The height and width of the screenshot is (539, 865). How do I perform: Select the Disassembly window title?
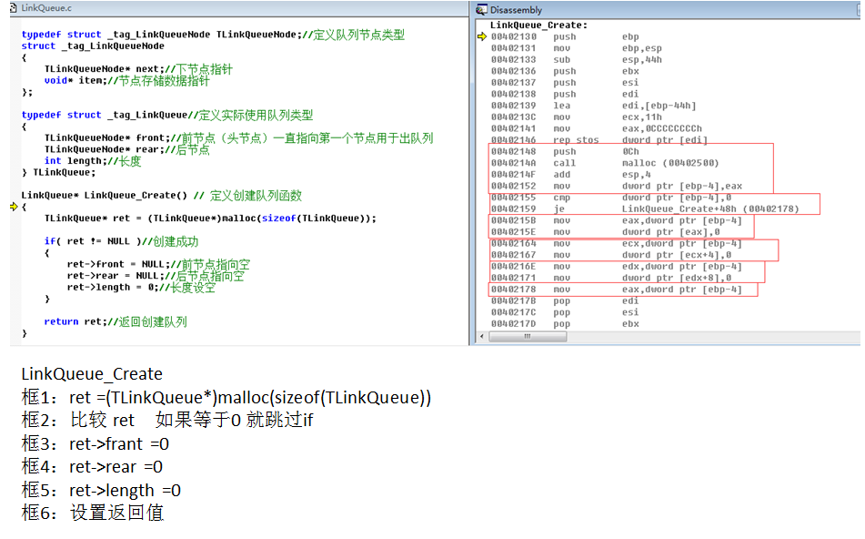(x=516, y=10)
